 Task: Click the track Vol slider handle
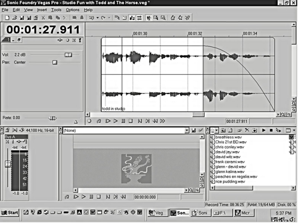69,55
